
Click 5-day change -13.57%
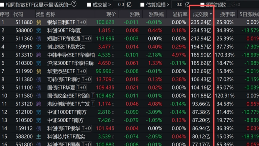(250, 30)
